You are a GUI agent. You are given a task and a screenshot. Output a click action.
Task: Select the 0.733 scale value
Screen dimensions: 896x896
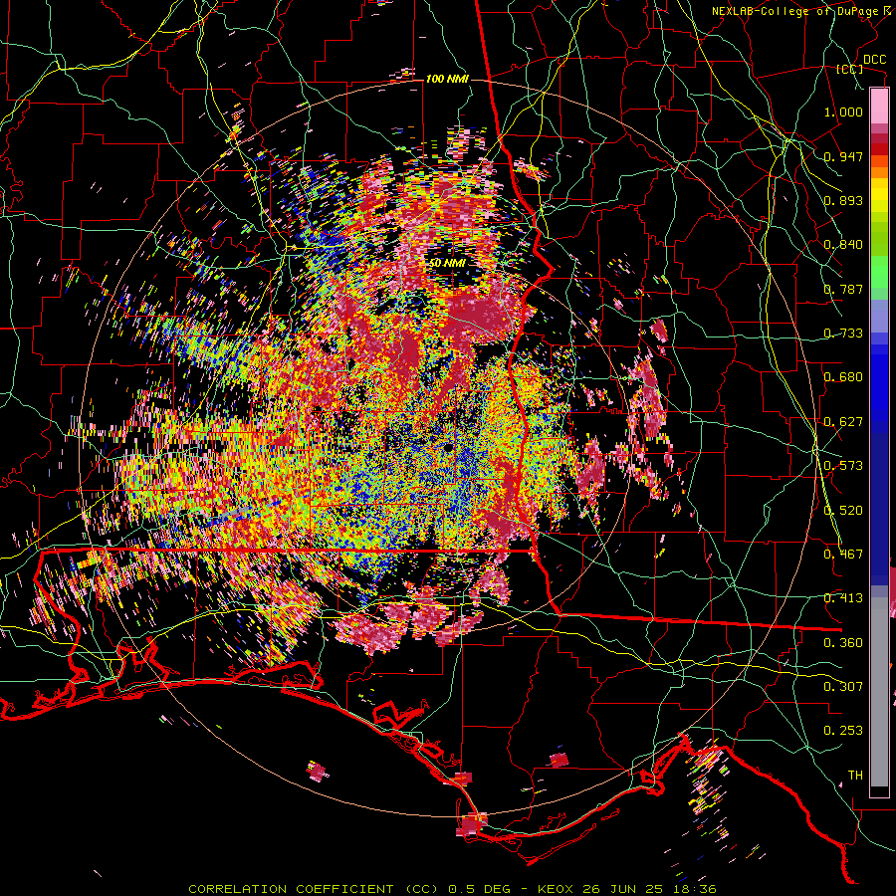[x=843, y=334]
